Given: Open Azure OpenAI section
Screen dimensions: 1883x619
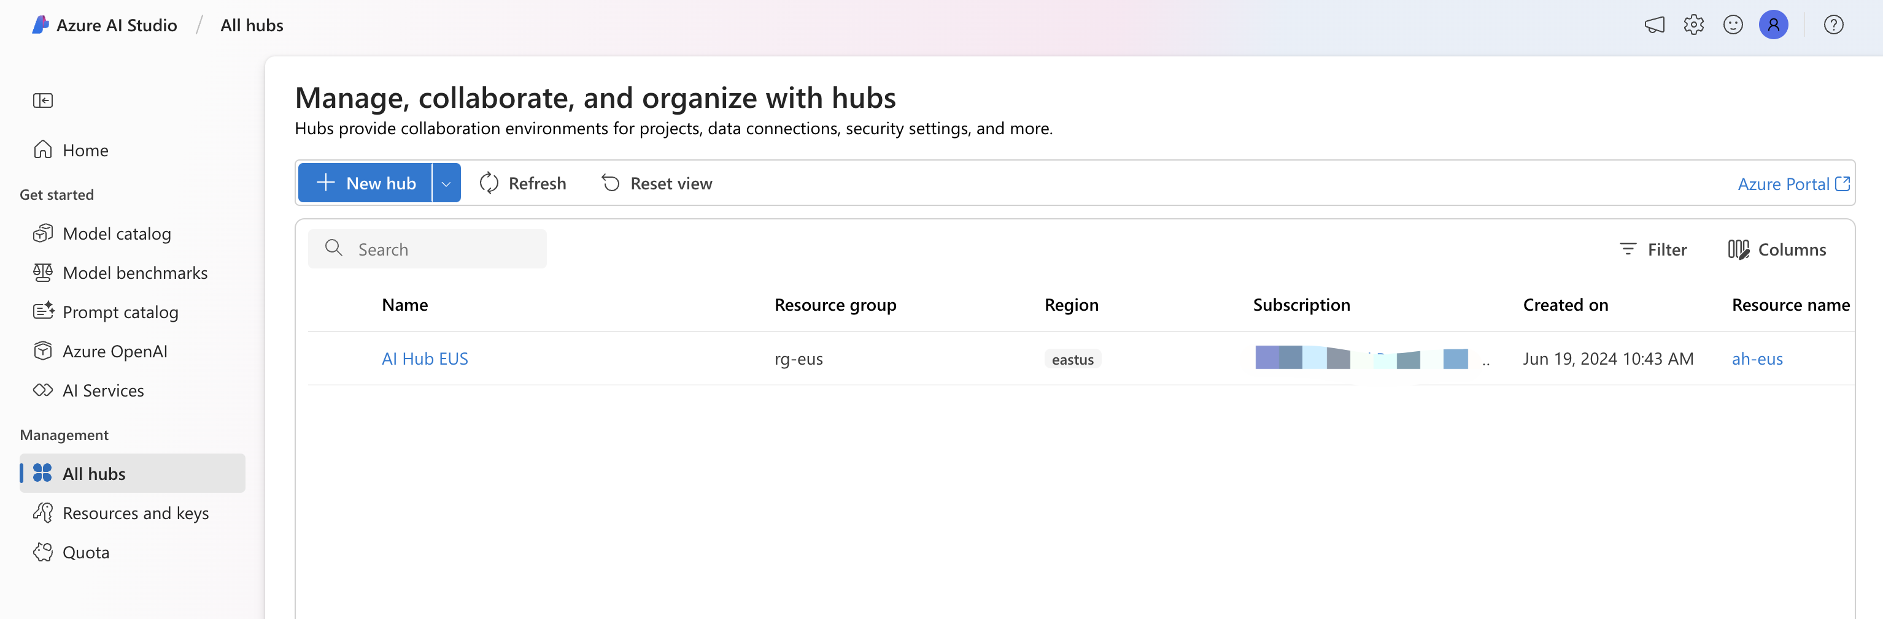Looking at the screenshot, I should [133, 351].
